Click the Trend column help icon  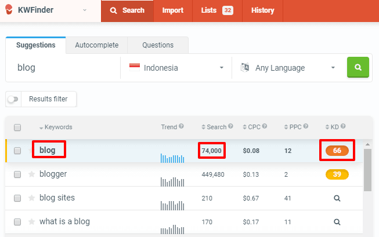tap(182, 127)
